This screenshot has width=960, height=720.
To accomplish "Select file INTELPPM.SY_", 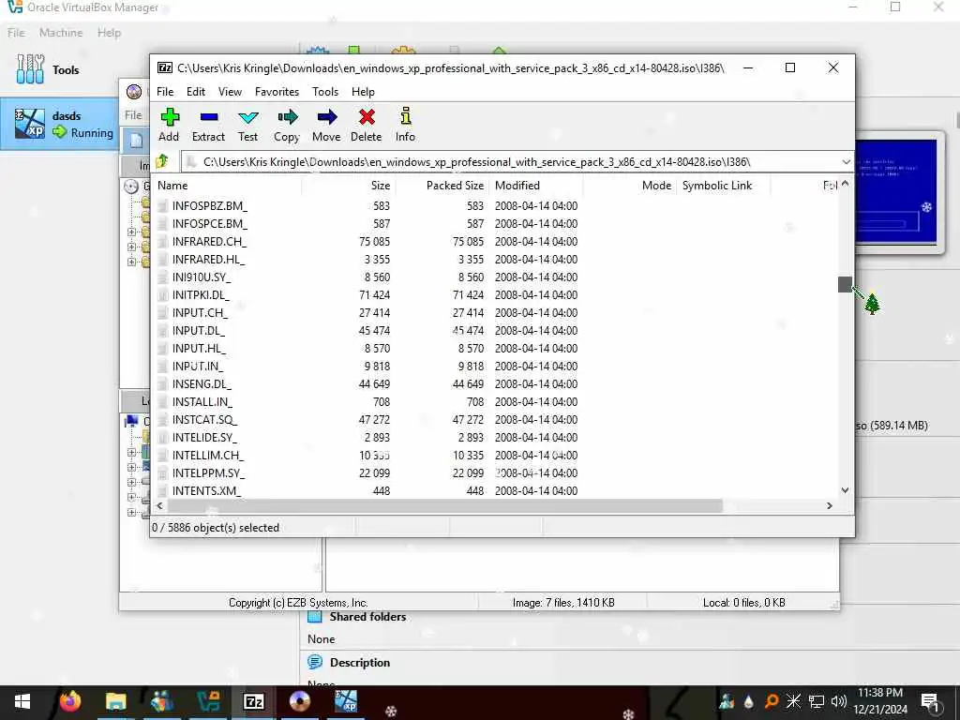I will coord(209,472).
